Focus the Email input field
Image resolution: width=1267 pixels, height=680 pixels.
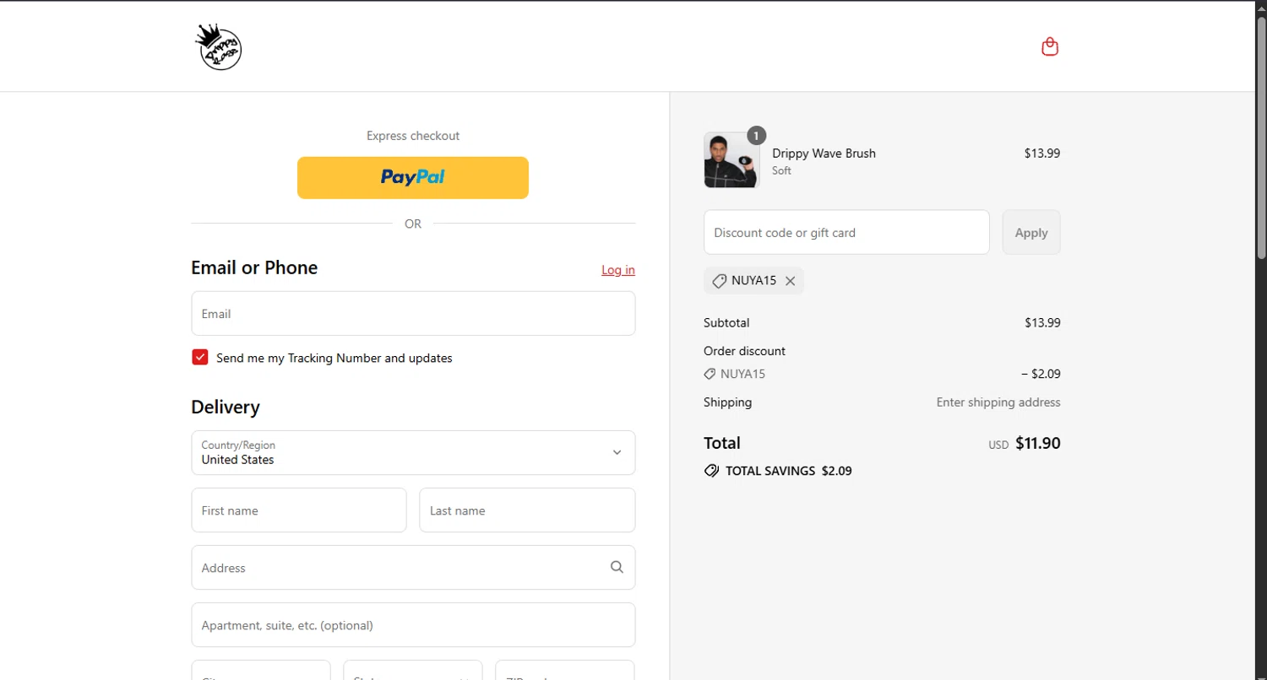413,314
